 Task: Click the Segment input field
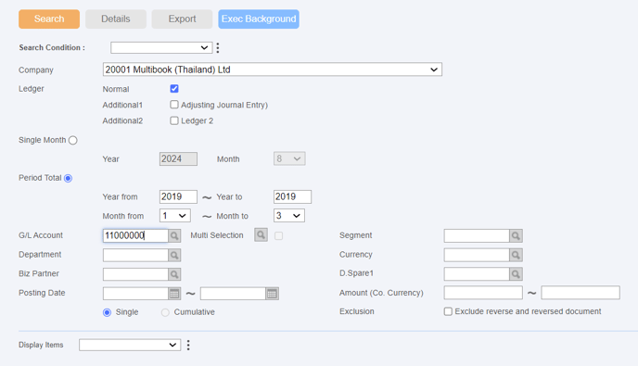pos(477,236)
